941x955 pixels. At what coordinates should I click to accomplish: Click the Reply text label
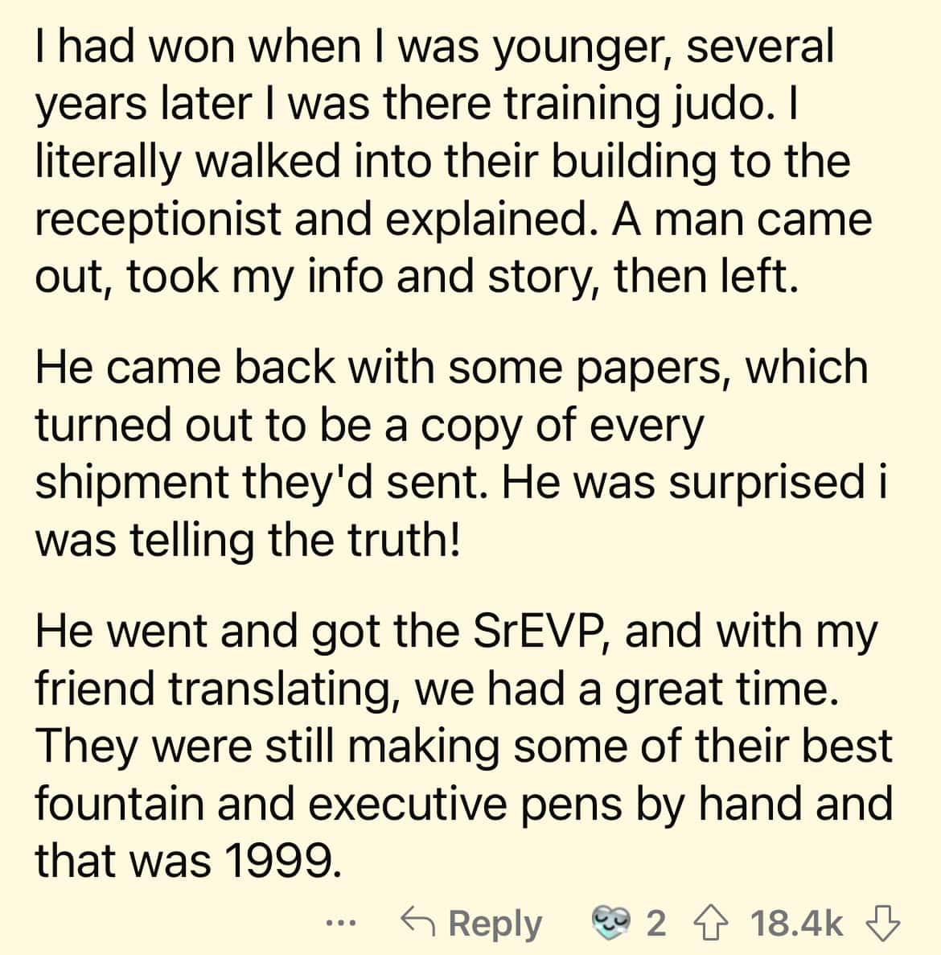pos(495,923)
